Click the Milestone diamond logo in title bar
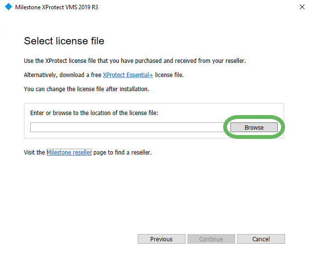Viewport: 309px width, 254px height. click(8, 7)
